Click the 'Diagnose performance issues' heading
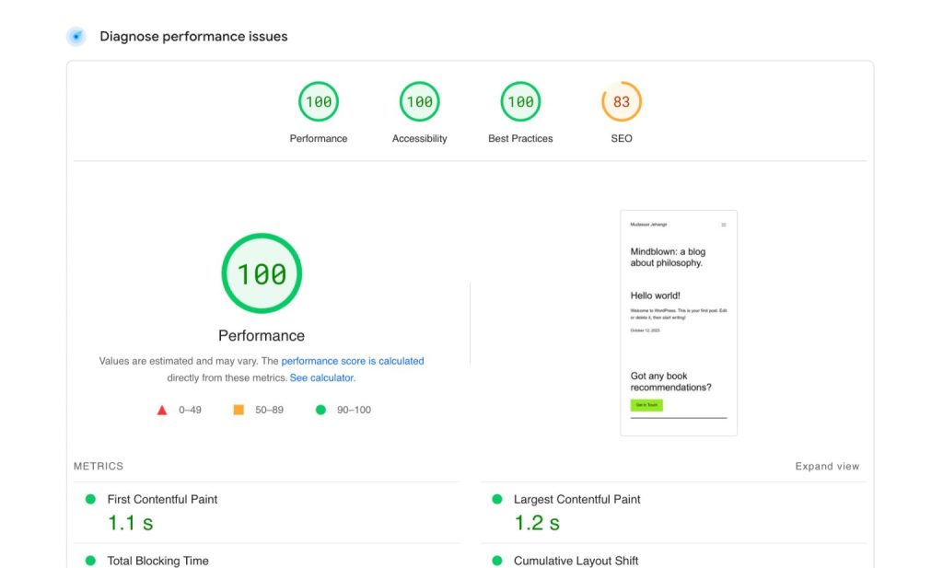 pos(193,37)
